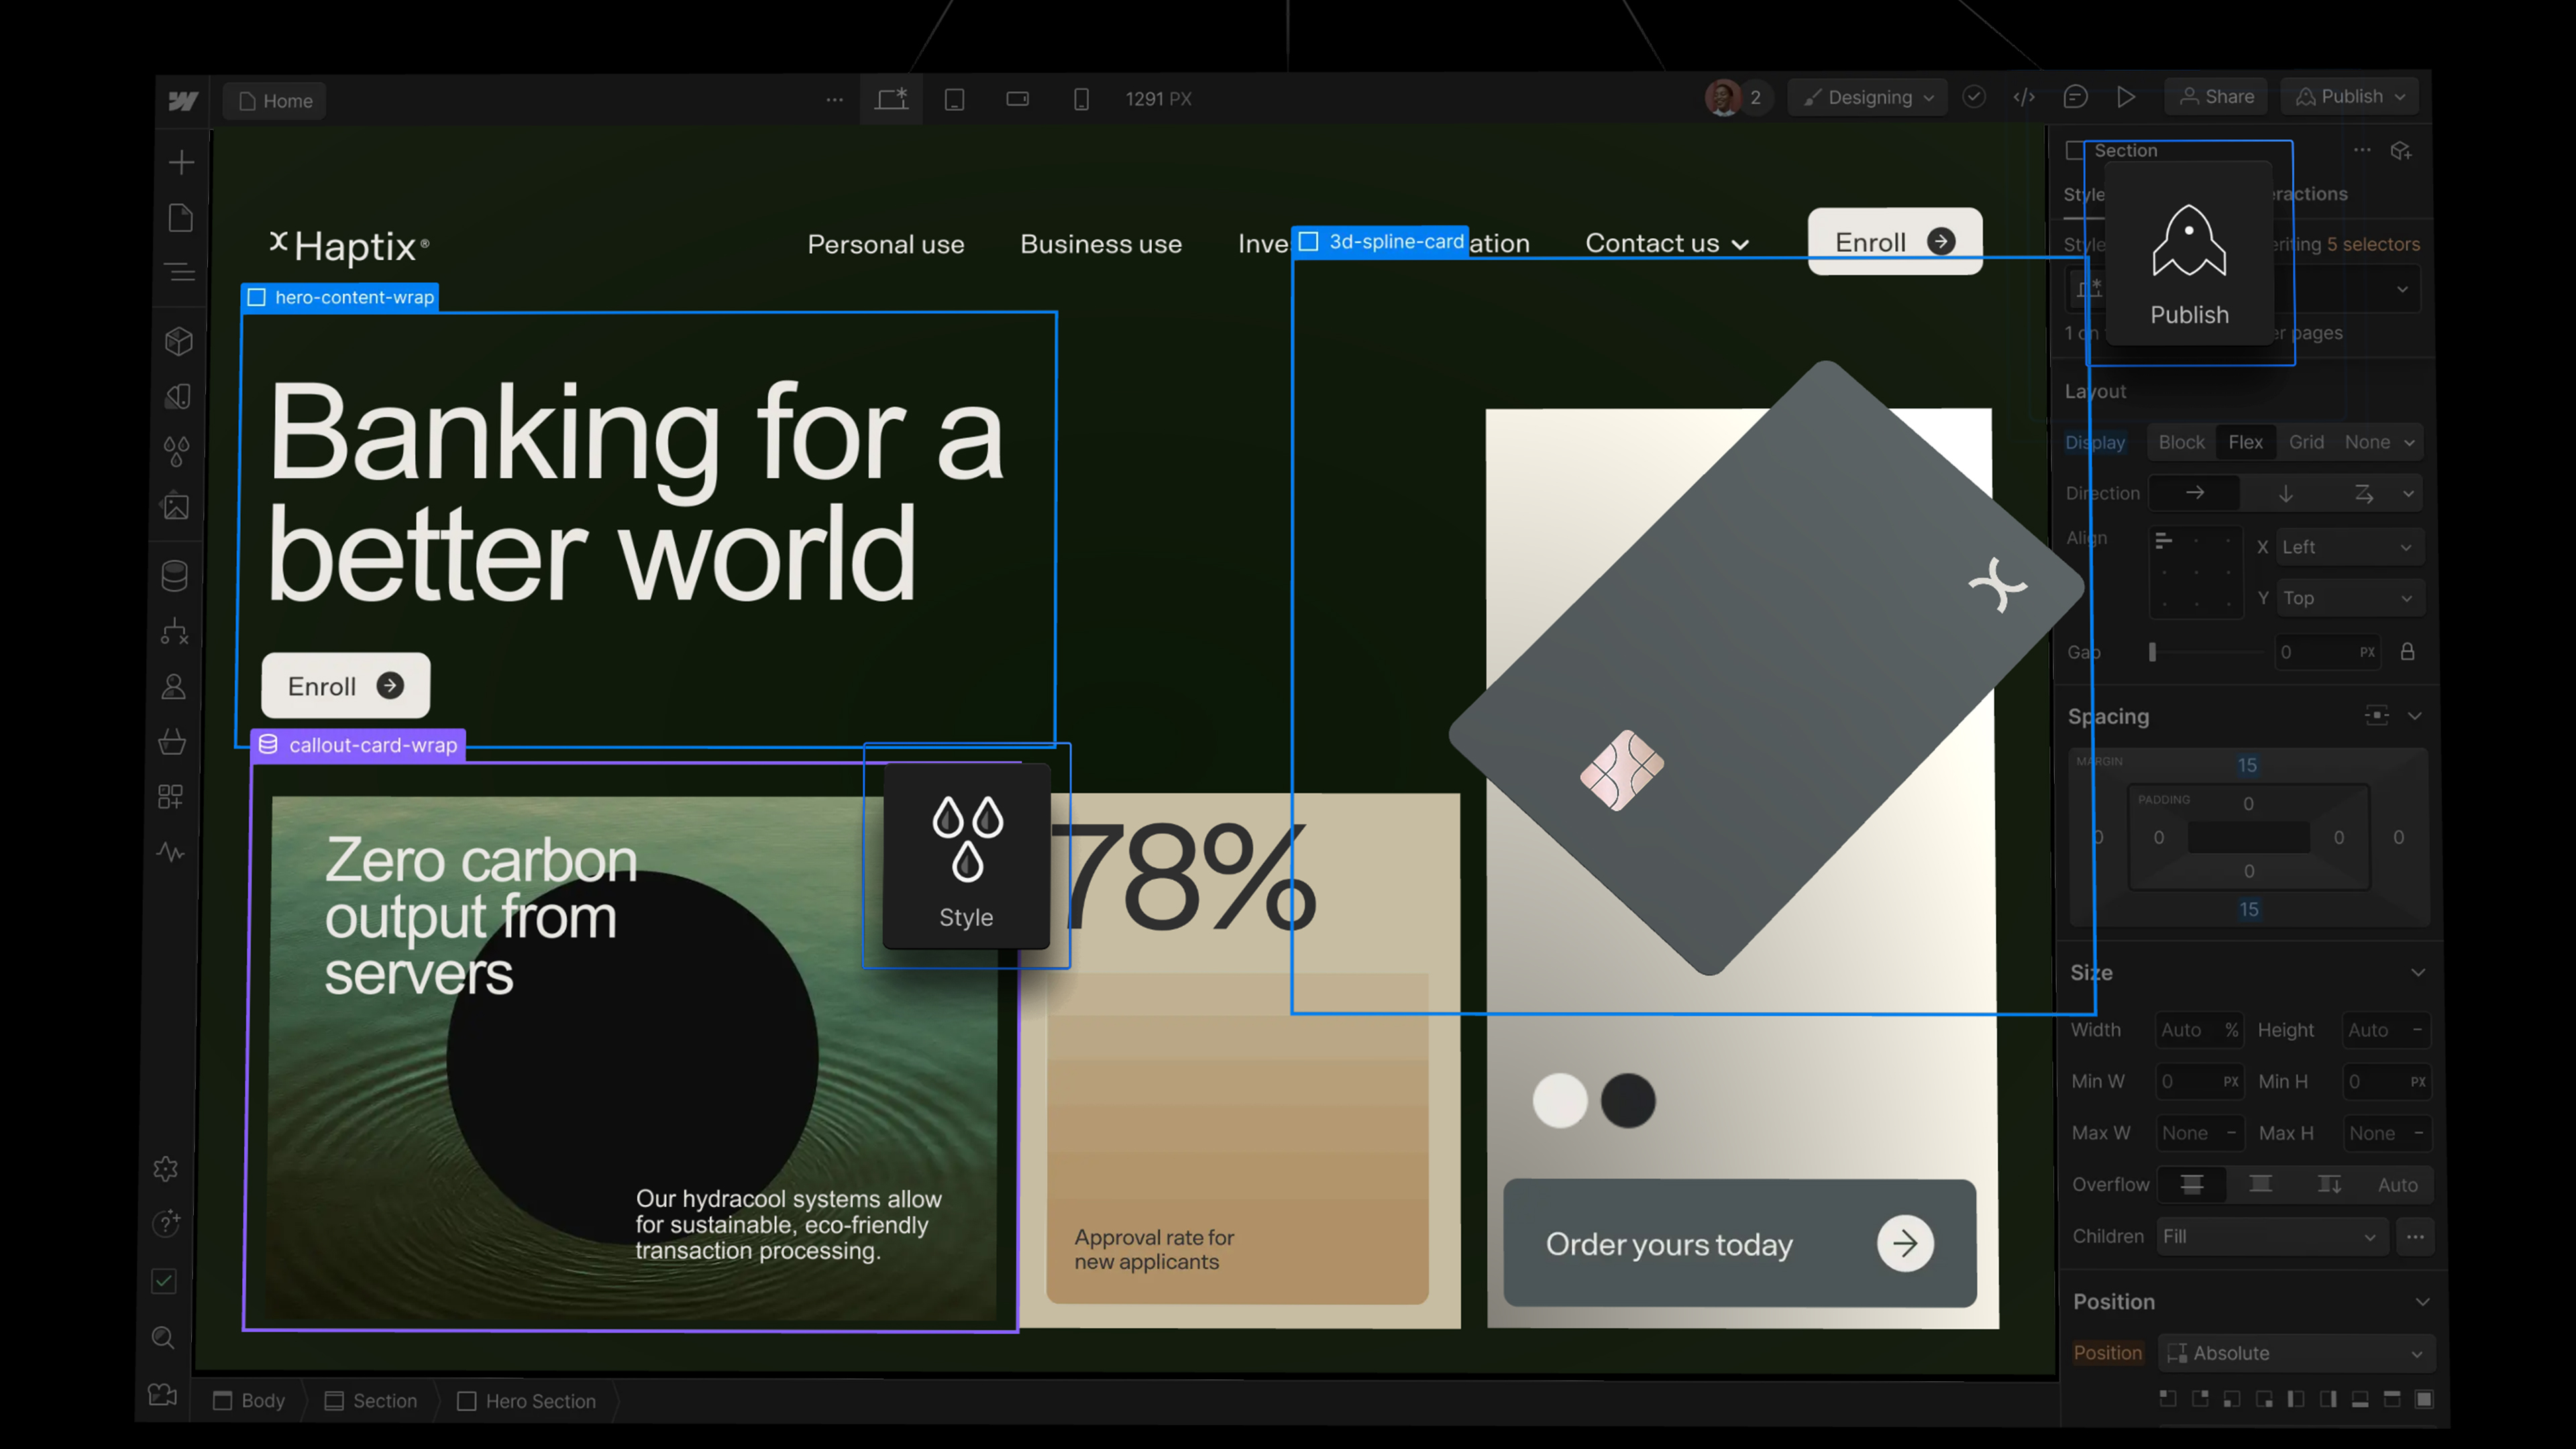Click the canvas width input showing 1291

(1158, 99)
